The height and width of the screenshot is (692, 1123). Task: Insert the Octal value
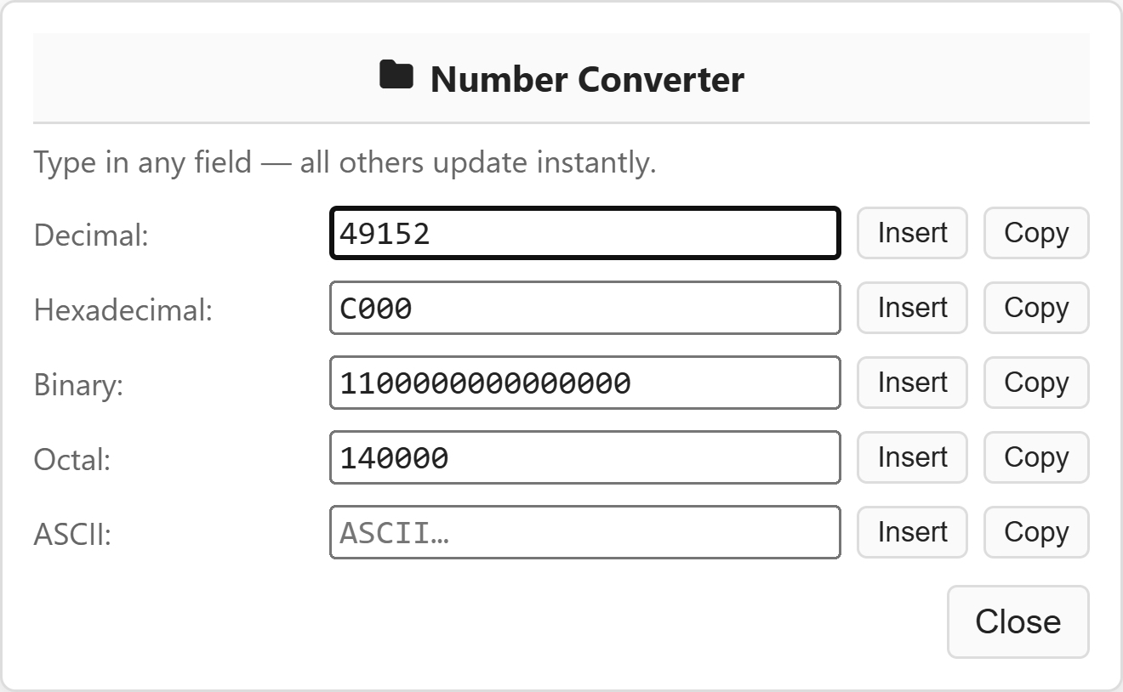coord(912,457)
